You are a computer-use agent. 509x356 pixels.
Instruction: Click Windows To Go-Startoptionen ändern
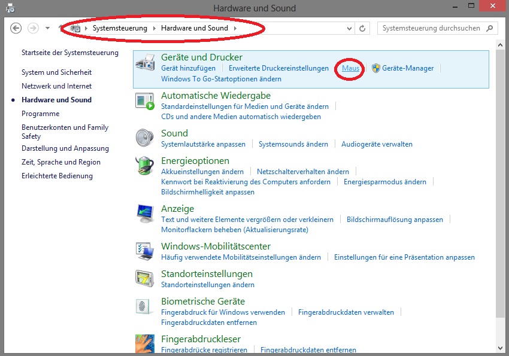pos(221,79)
